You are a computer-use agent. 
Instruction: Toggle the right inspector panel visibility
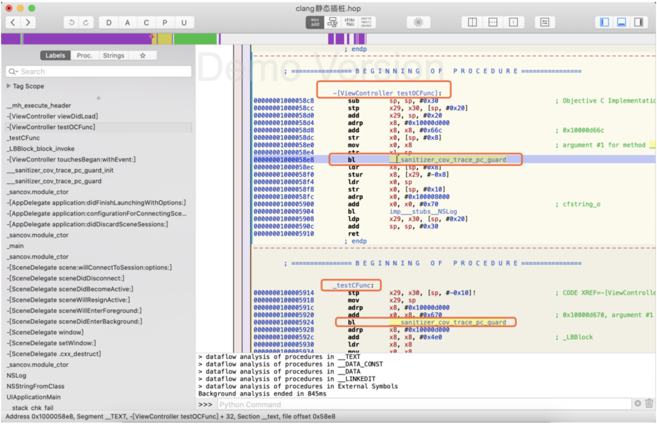(x=638, y=22)
